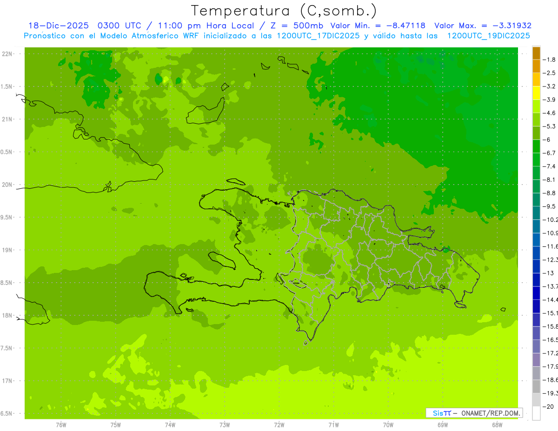Click the '-16.5' legend value

tap(551, 340)
